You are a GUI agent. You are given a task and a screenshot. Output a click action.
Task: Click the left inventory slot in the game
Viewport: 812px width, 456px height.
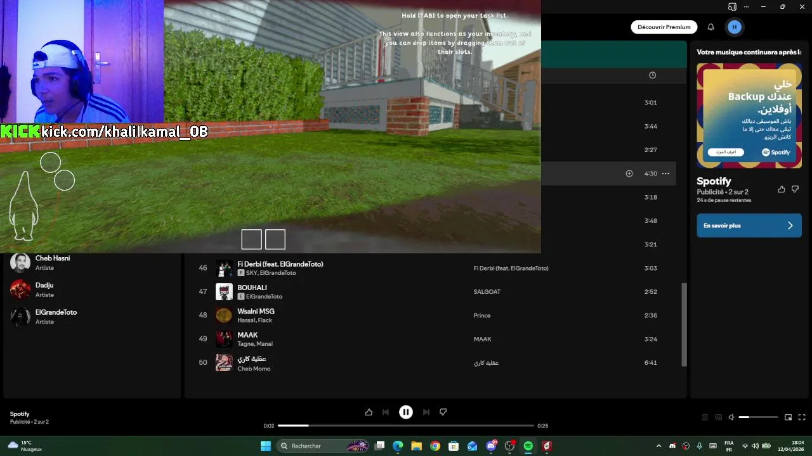coord(251,239)
